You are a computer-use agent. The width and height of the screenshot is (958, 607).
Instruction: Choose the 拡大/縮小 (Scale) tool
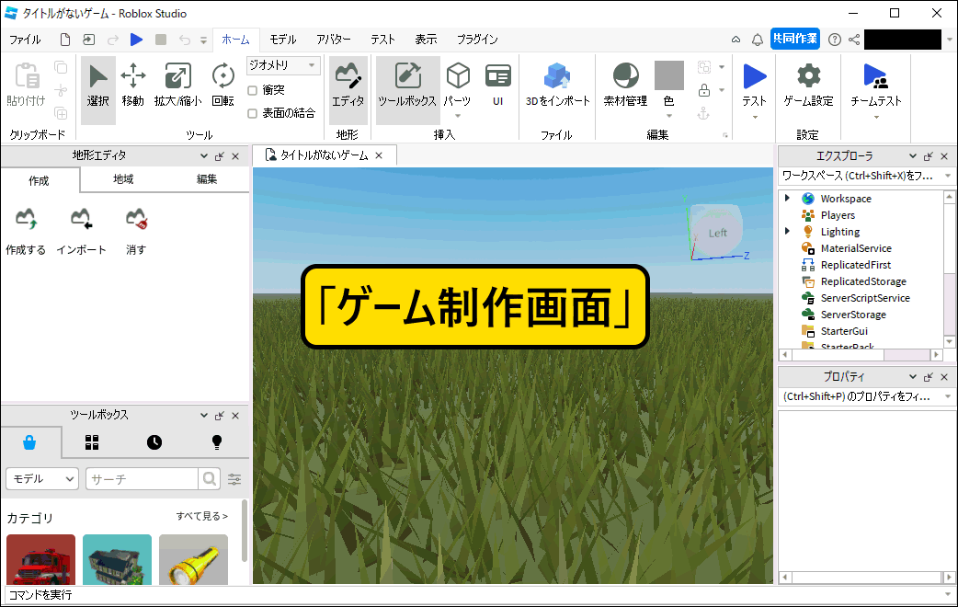click(x=177, y=86)
